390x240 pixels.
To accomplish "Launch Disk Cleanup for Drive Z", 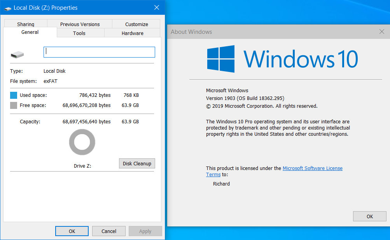I will pos(137,163).
